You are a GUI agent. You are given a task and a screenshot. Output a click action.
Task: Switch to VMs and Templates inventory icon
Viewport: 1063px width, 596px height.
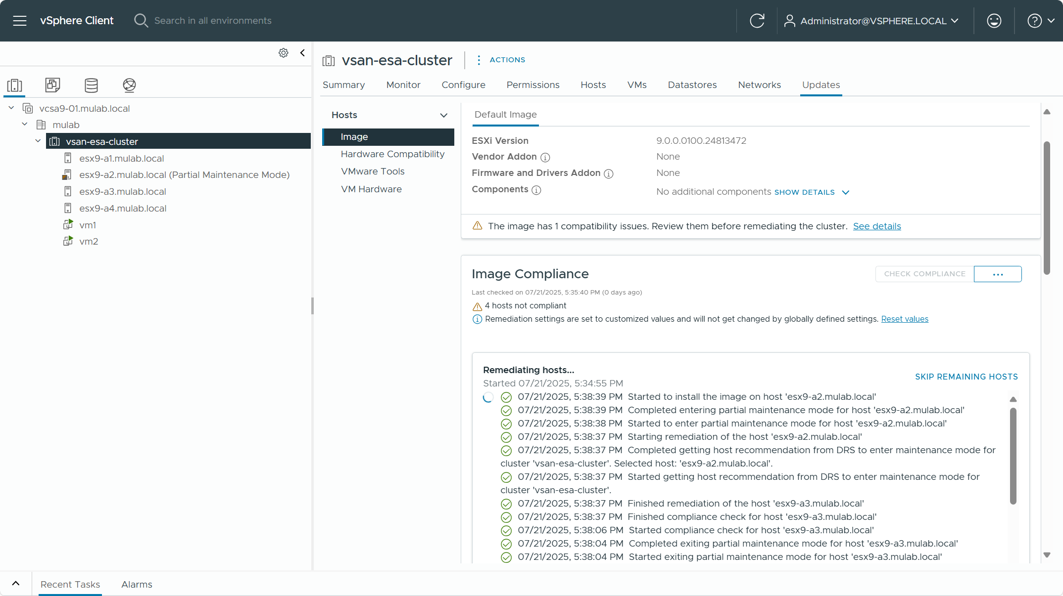point(52,85)
